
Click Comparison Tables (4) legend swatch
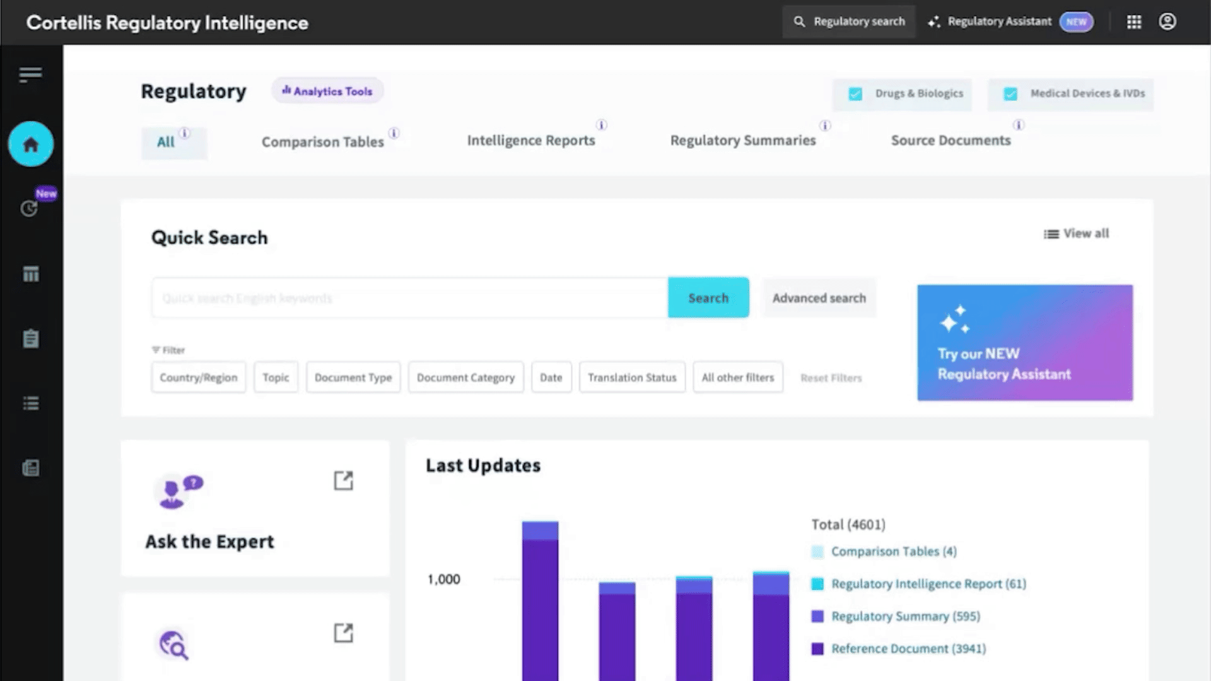pos(817,552)
